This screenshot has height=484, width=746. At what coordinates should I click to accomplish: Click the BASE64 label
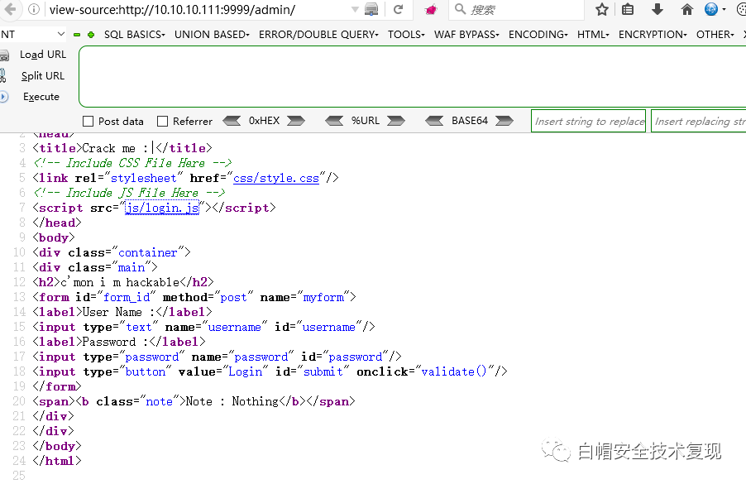tap(470, 121)
